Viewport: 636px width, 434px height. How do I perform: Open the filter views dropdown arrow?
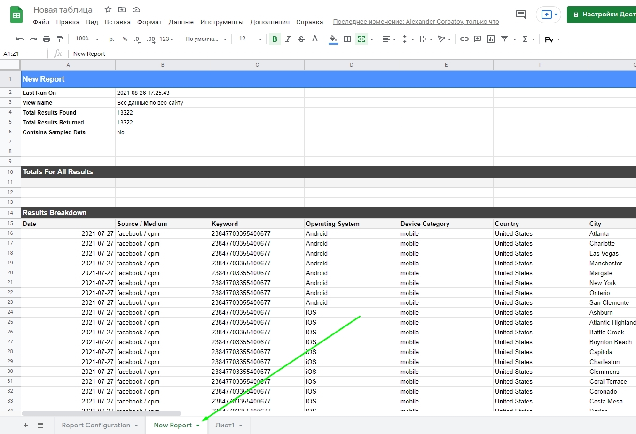click(515, 39)
